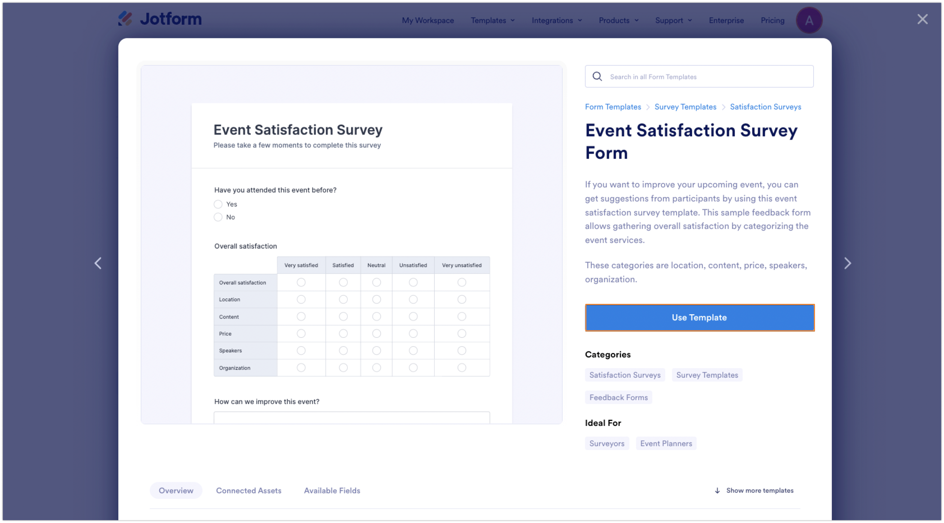The width and height of the screenshot is (944, 523).
Task: Navigate to the next template with right arrow
Action: (848, 263)
